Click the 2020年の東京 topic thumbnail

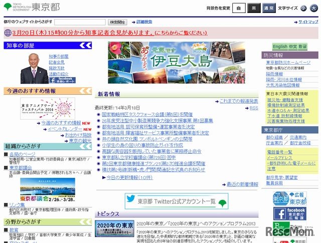tap(114, 228)
